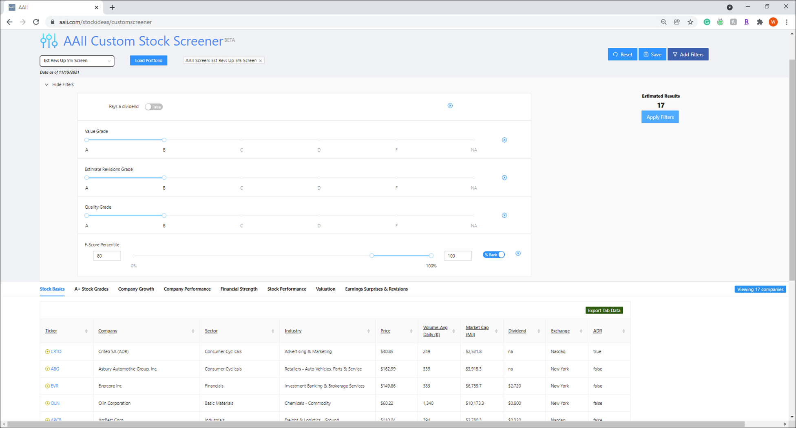
Task: Open tab search dropdown circle icon
Action: (x=730, y=7)
